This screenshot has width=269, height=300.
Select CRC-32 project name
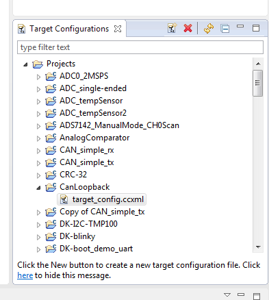pyautogui.click(x=73, y=175)
